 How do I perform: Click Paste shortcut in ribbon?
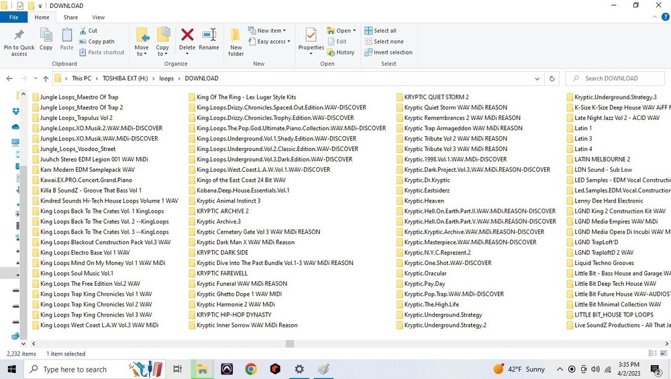coord(102,52)
